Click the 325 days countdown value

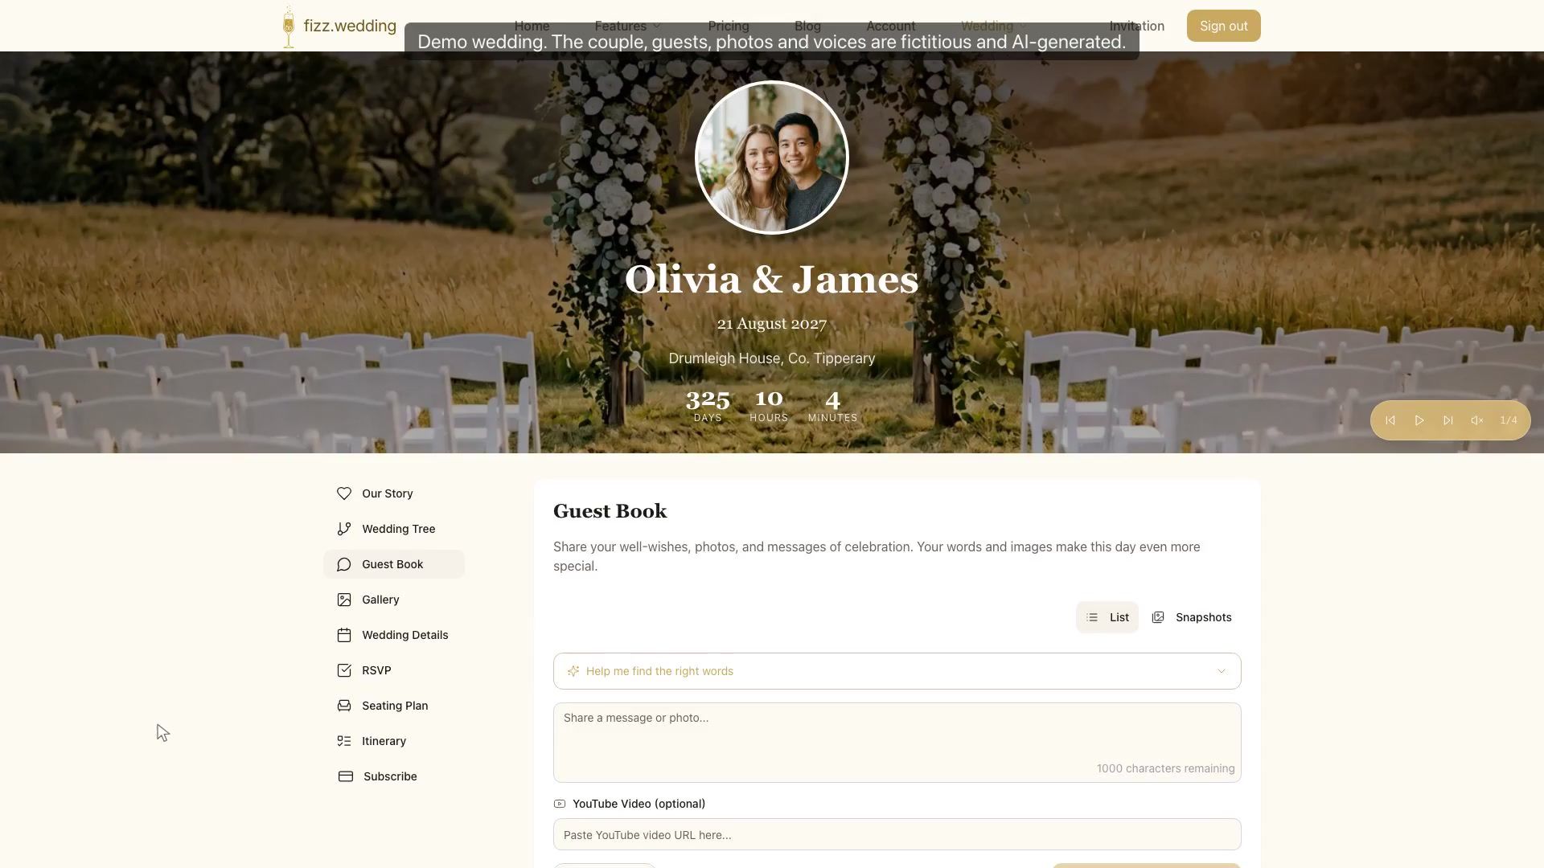(x=708, y=399)
